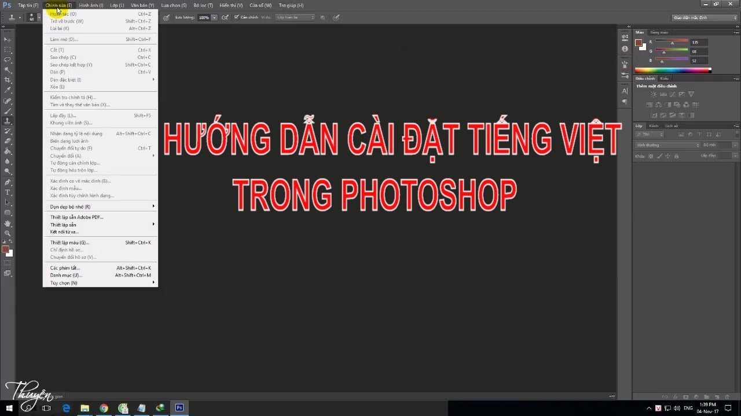Choose Các phím tắt... menu entry

[100, 268]
